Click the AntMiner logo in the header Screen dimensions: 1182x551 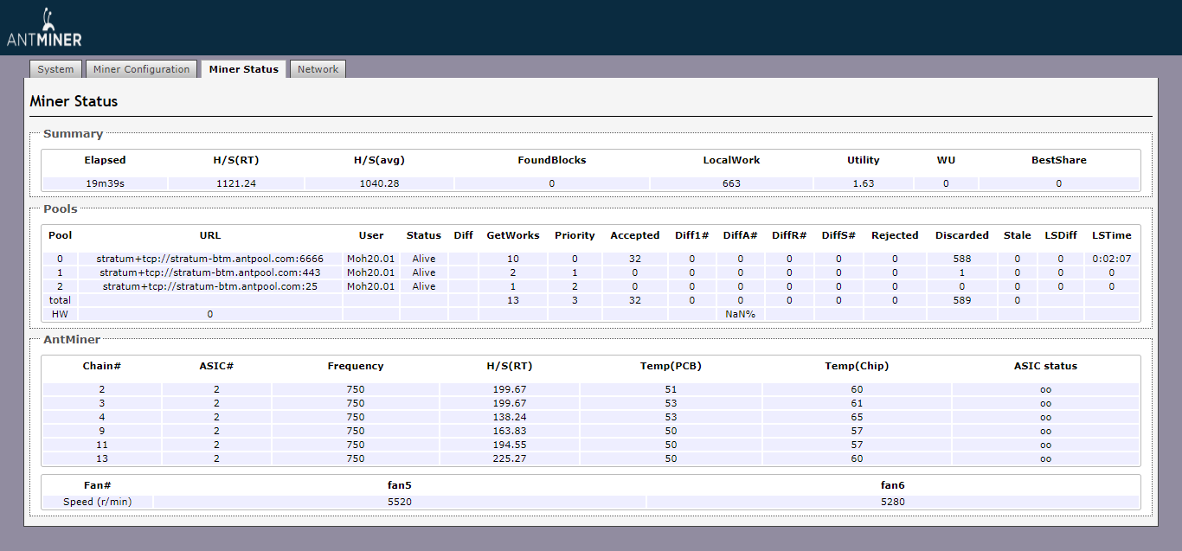pos(44,28)
